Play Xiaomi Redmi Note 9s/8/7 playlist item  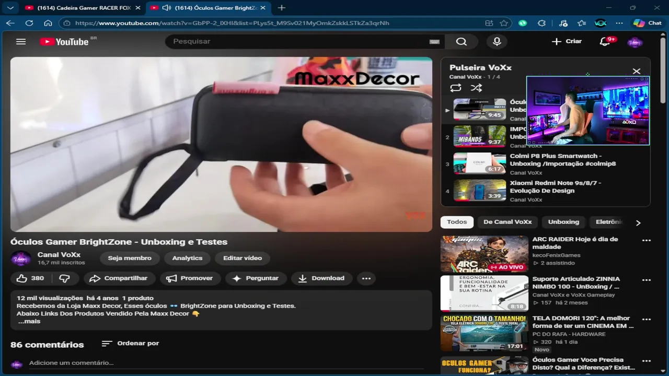(x=546, y=191)
